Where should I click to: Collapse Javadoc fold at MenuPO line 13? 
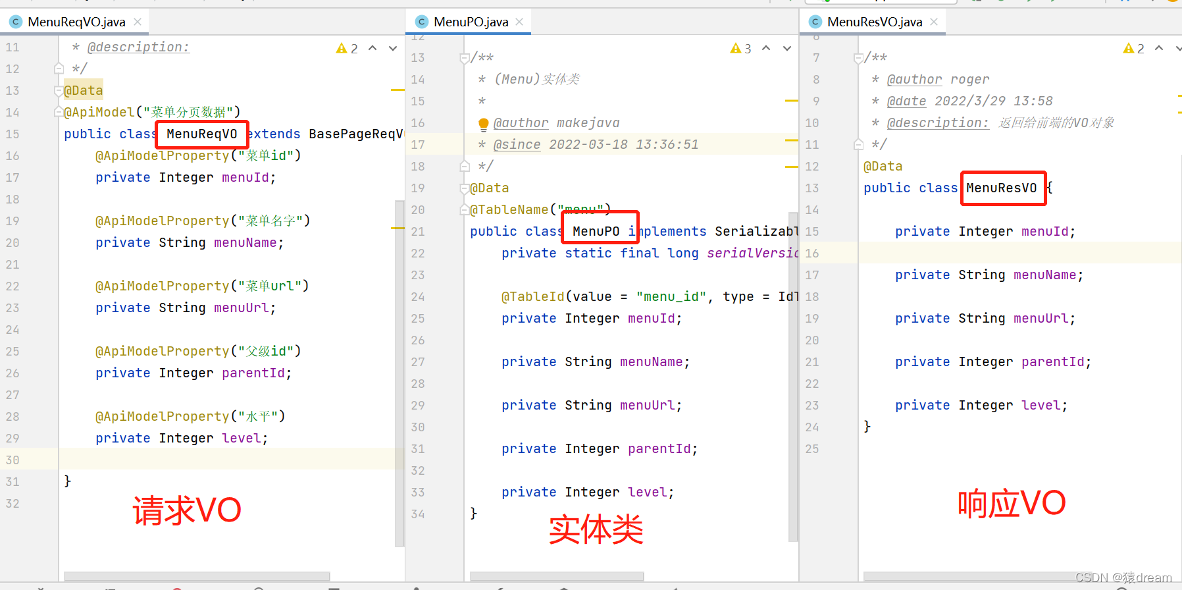465,58
